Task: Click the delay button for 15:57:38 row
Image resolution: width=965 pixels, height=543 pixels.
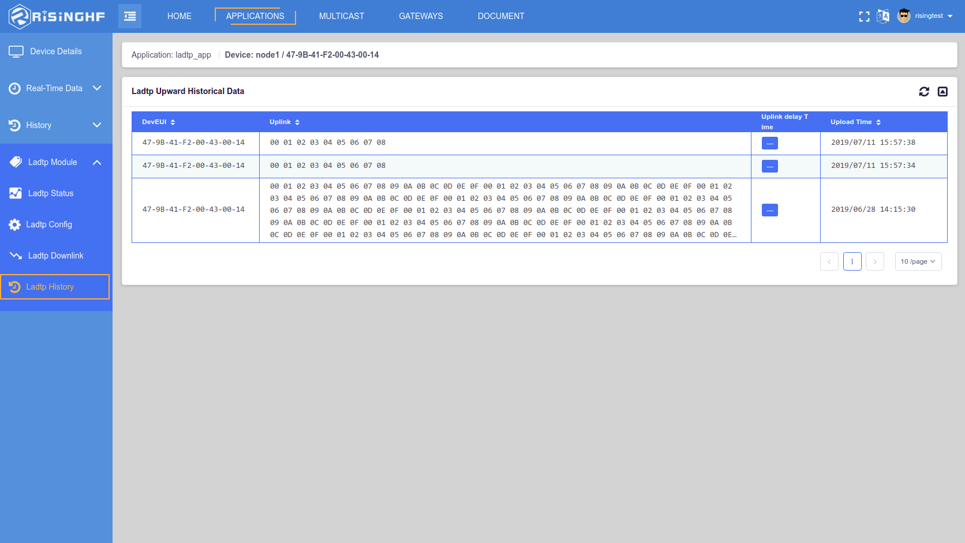Action: coord(769,143)
